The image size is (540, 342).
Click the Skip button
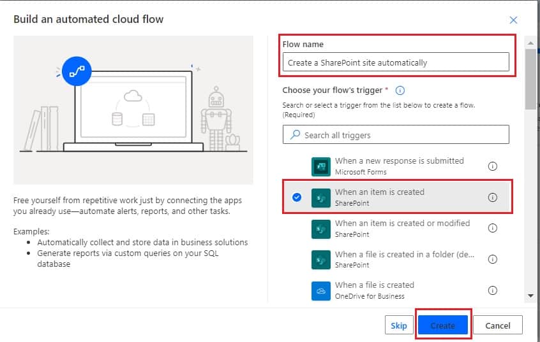click(x=399, y=325)
